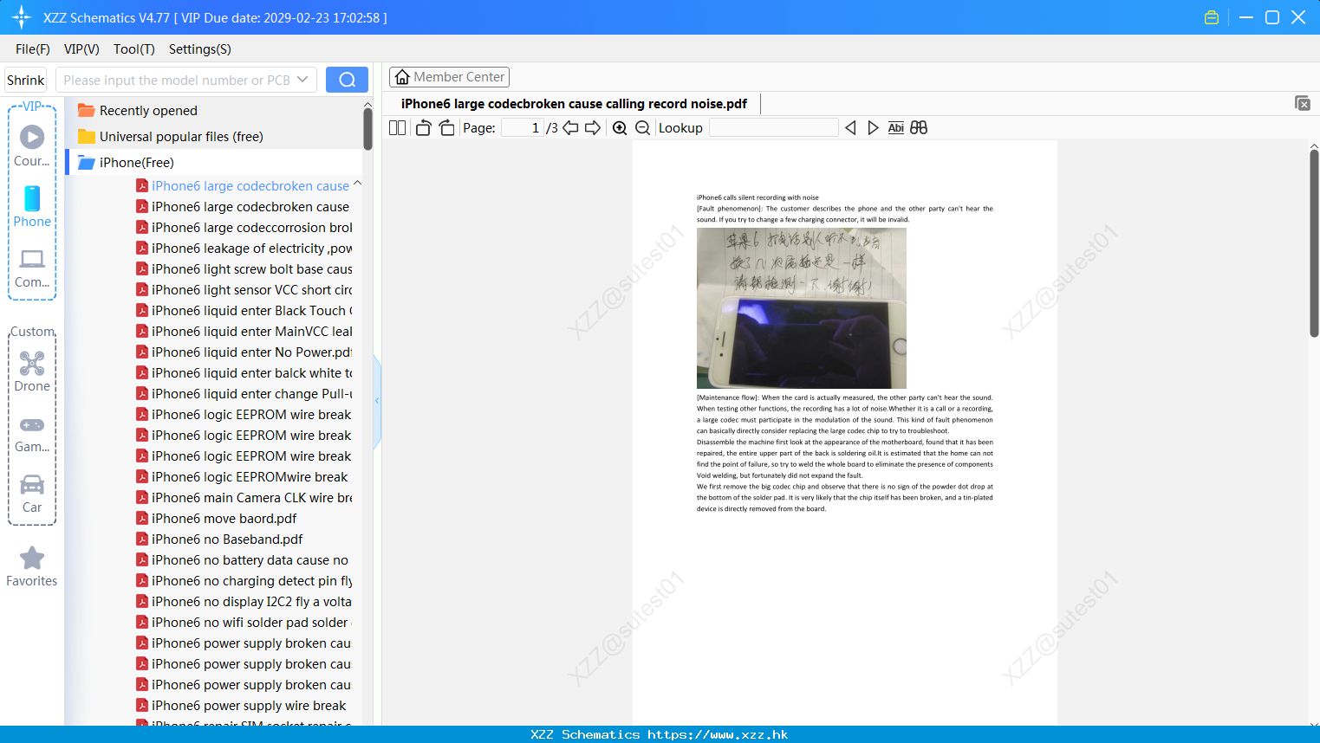Click the PDF viewer vertical scrollbar
1320x743 pixels.
pyautogui.click(x=1314, y=242)
